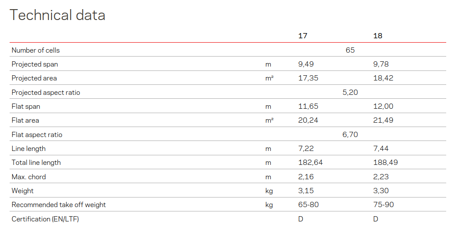Click the Max. chord value 2,23
This screenshot has height=231, width=451.
(381, 177)
